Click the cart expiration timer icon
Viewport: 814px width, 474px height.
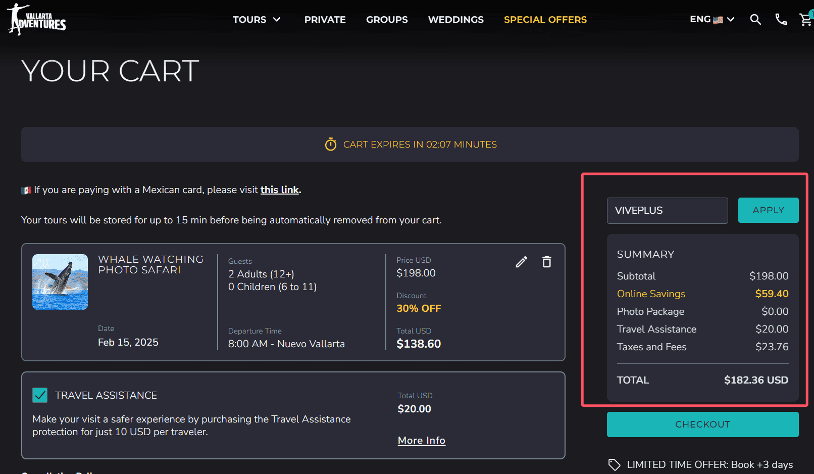tap(331, 145)
